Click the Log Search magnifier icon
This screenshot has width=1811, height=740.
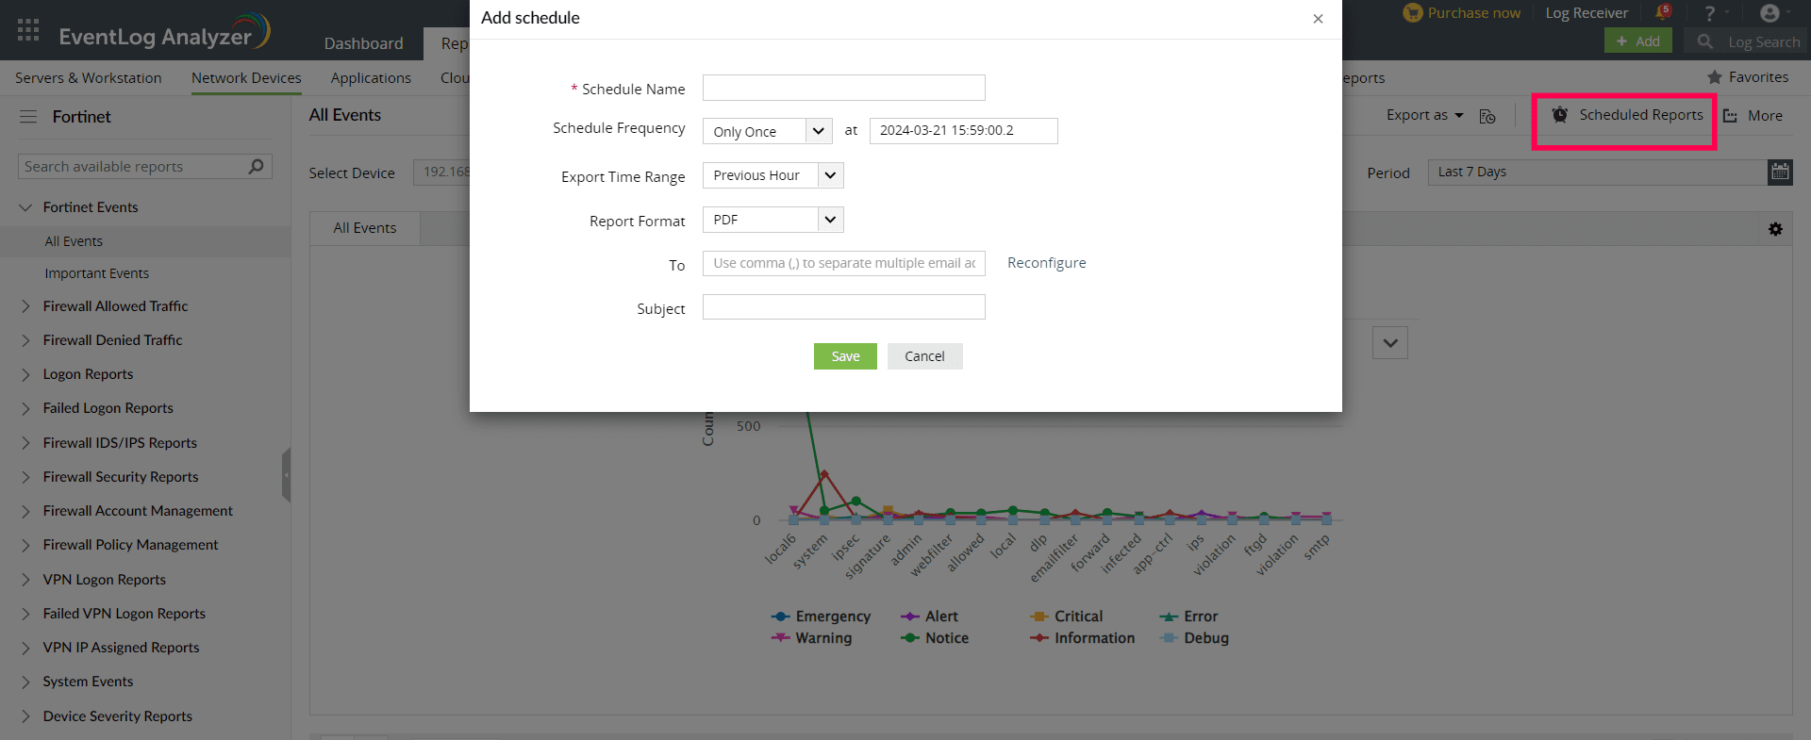[1704, 41]
